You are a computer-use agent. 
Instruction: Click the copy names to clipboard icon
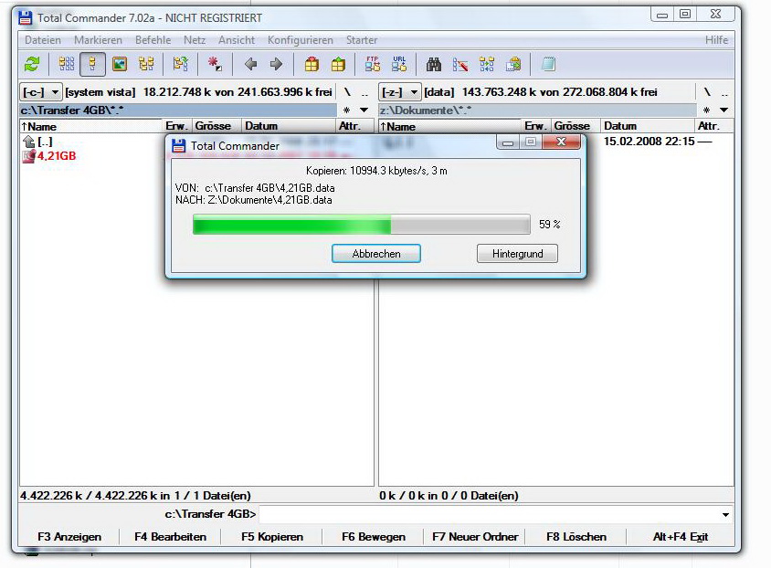(x=513, y=64)
